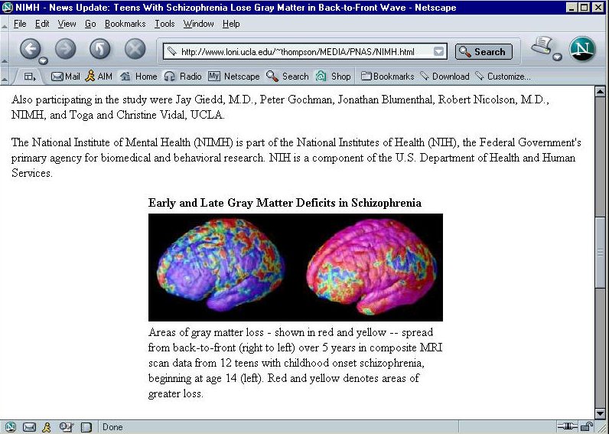The image size is (609, 434).
Task: Toggle online/offline connection icon in status bar
Action: (x=567, y=427)
